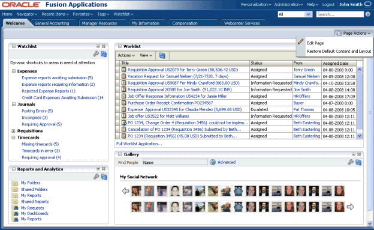Open the Recent Items menu
This screenshot has width=374, height=230.
[55, 14]
